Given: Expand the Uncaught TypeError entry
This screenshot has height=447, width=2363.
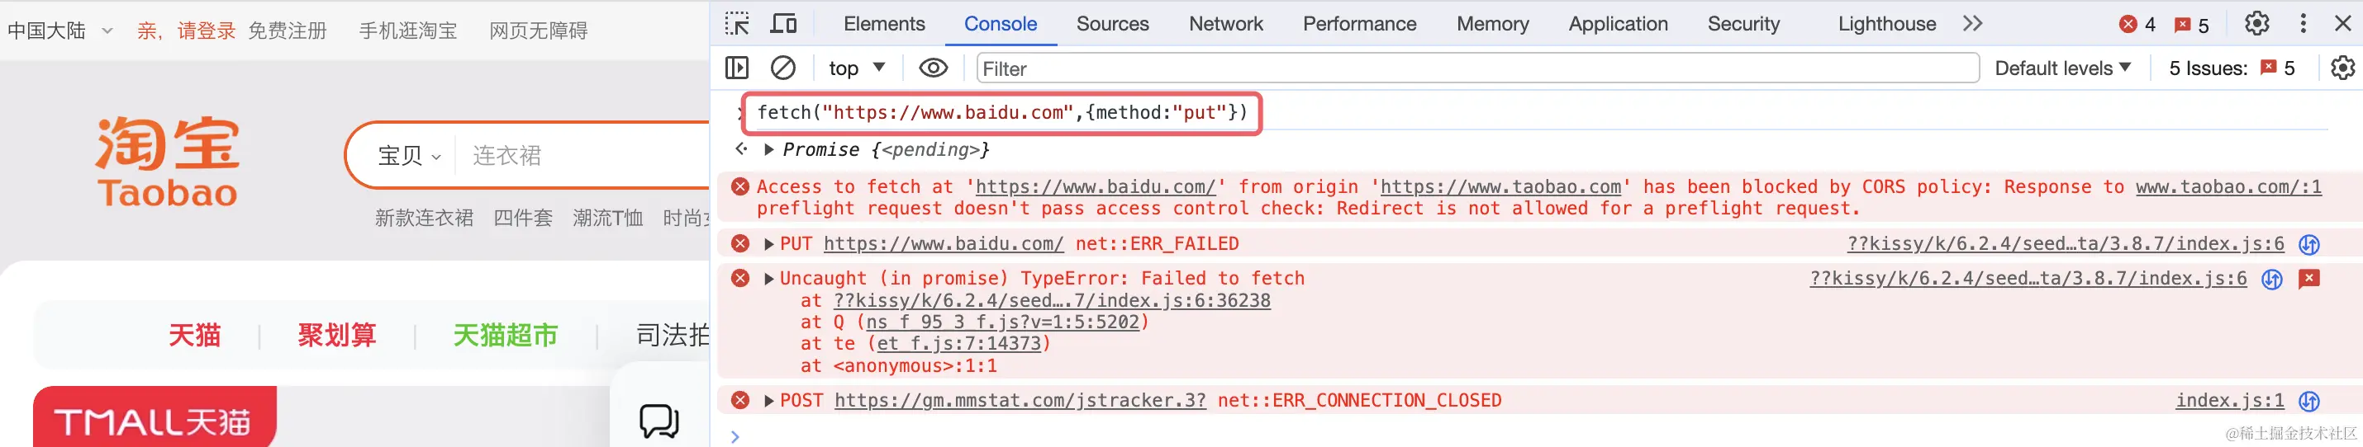Looking at the screenshot, I should [769, 279].
